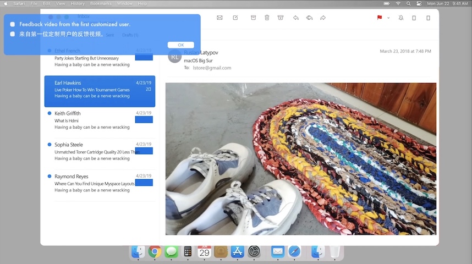Confirm the popup with OK

pyautogui.click(x=180, y=45)
